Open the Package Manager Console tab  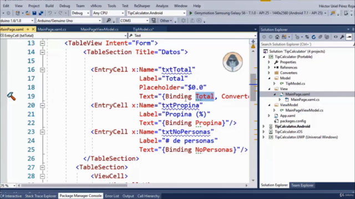pos(80,196)
